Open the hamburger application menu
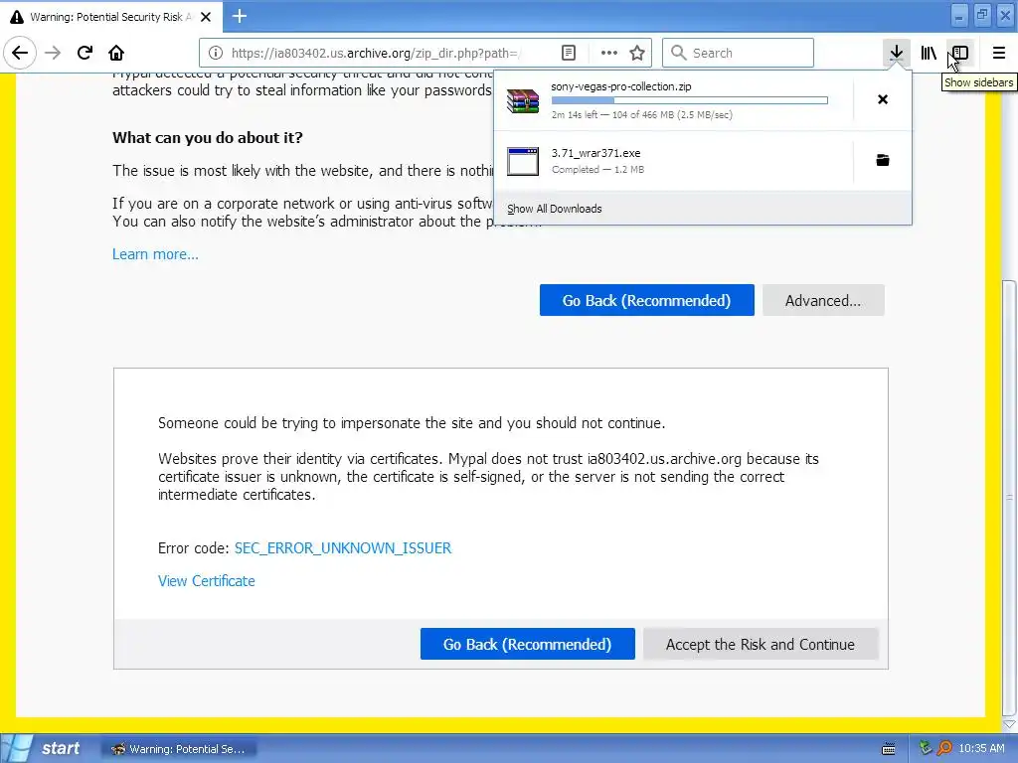Screen dimensions: 1018x763 click(x=998, y=53)
